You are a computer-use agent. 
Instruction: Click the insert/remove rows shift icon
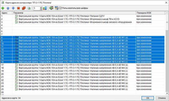coord(45,8)
